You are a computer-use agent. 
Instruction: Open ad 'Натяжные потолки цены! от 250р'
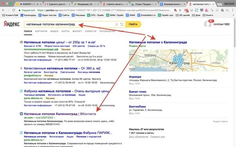coord(60,42)
